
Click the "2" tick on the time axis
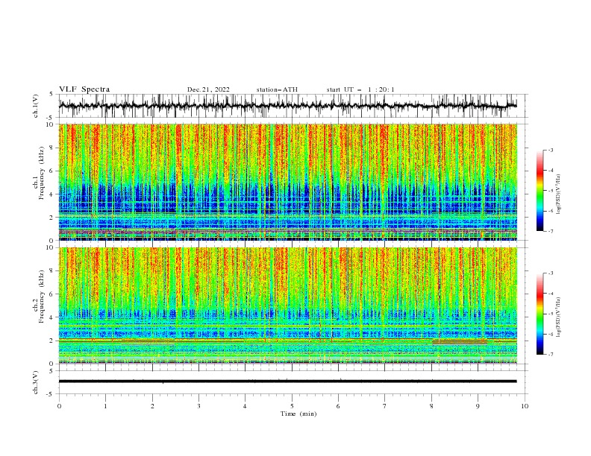tap(152, 406)
